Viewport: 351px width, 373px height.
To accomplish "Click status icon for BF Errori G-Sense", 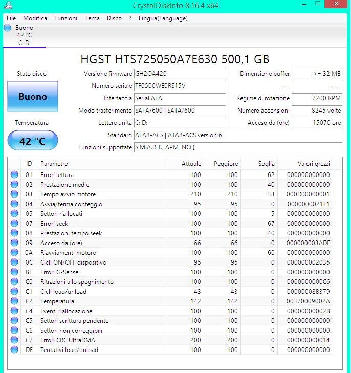I will click(x=14, y=272).
